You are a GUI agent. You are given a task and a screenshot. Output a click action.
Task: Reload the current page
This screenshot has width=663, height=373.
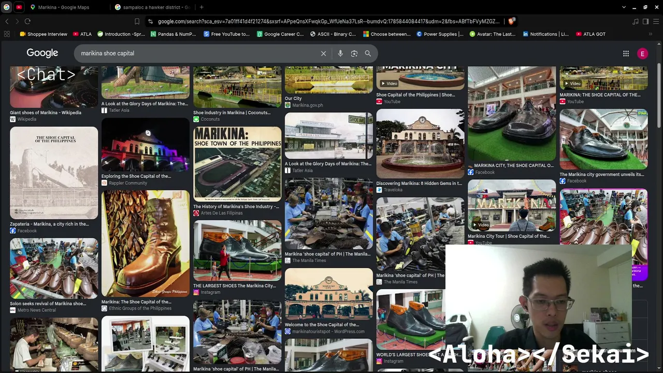click(27, 21)
